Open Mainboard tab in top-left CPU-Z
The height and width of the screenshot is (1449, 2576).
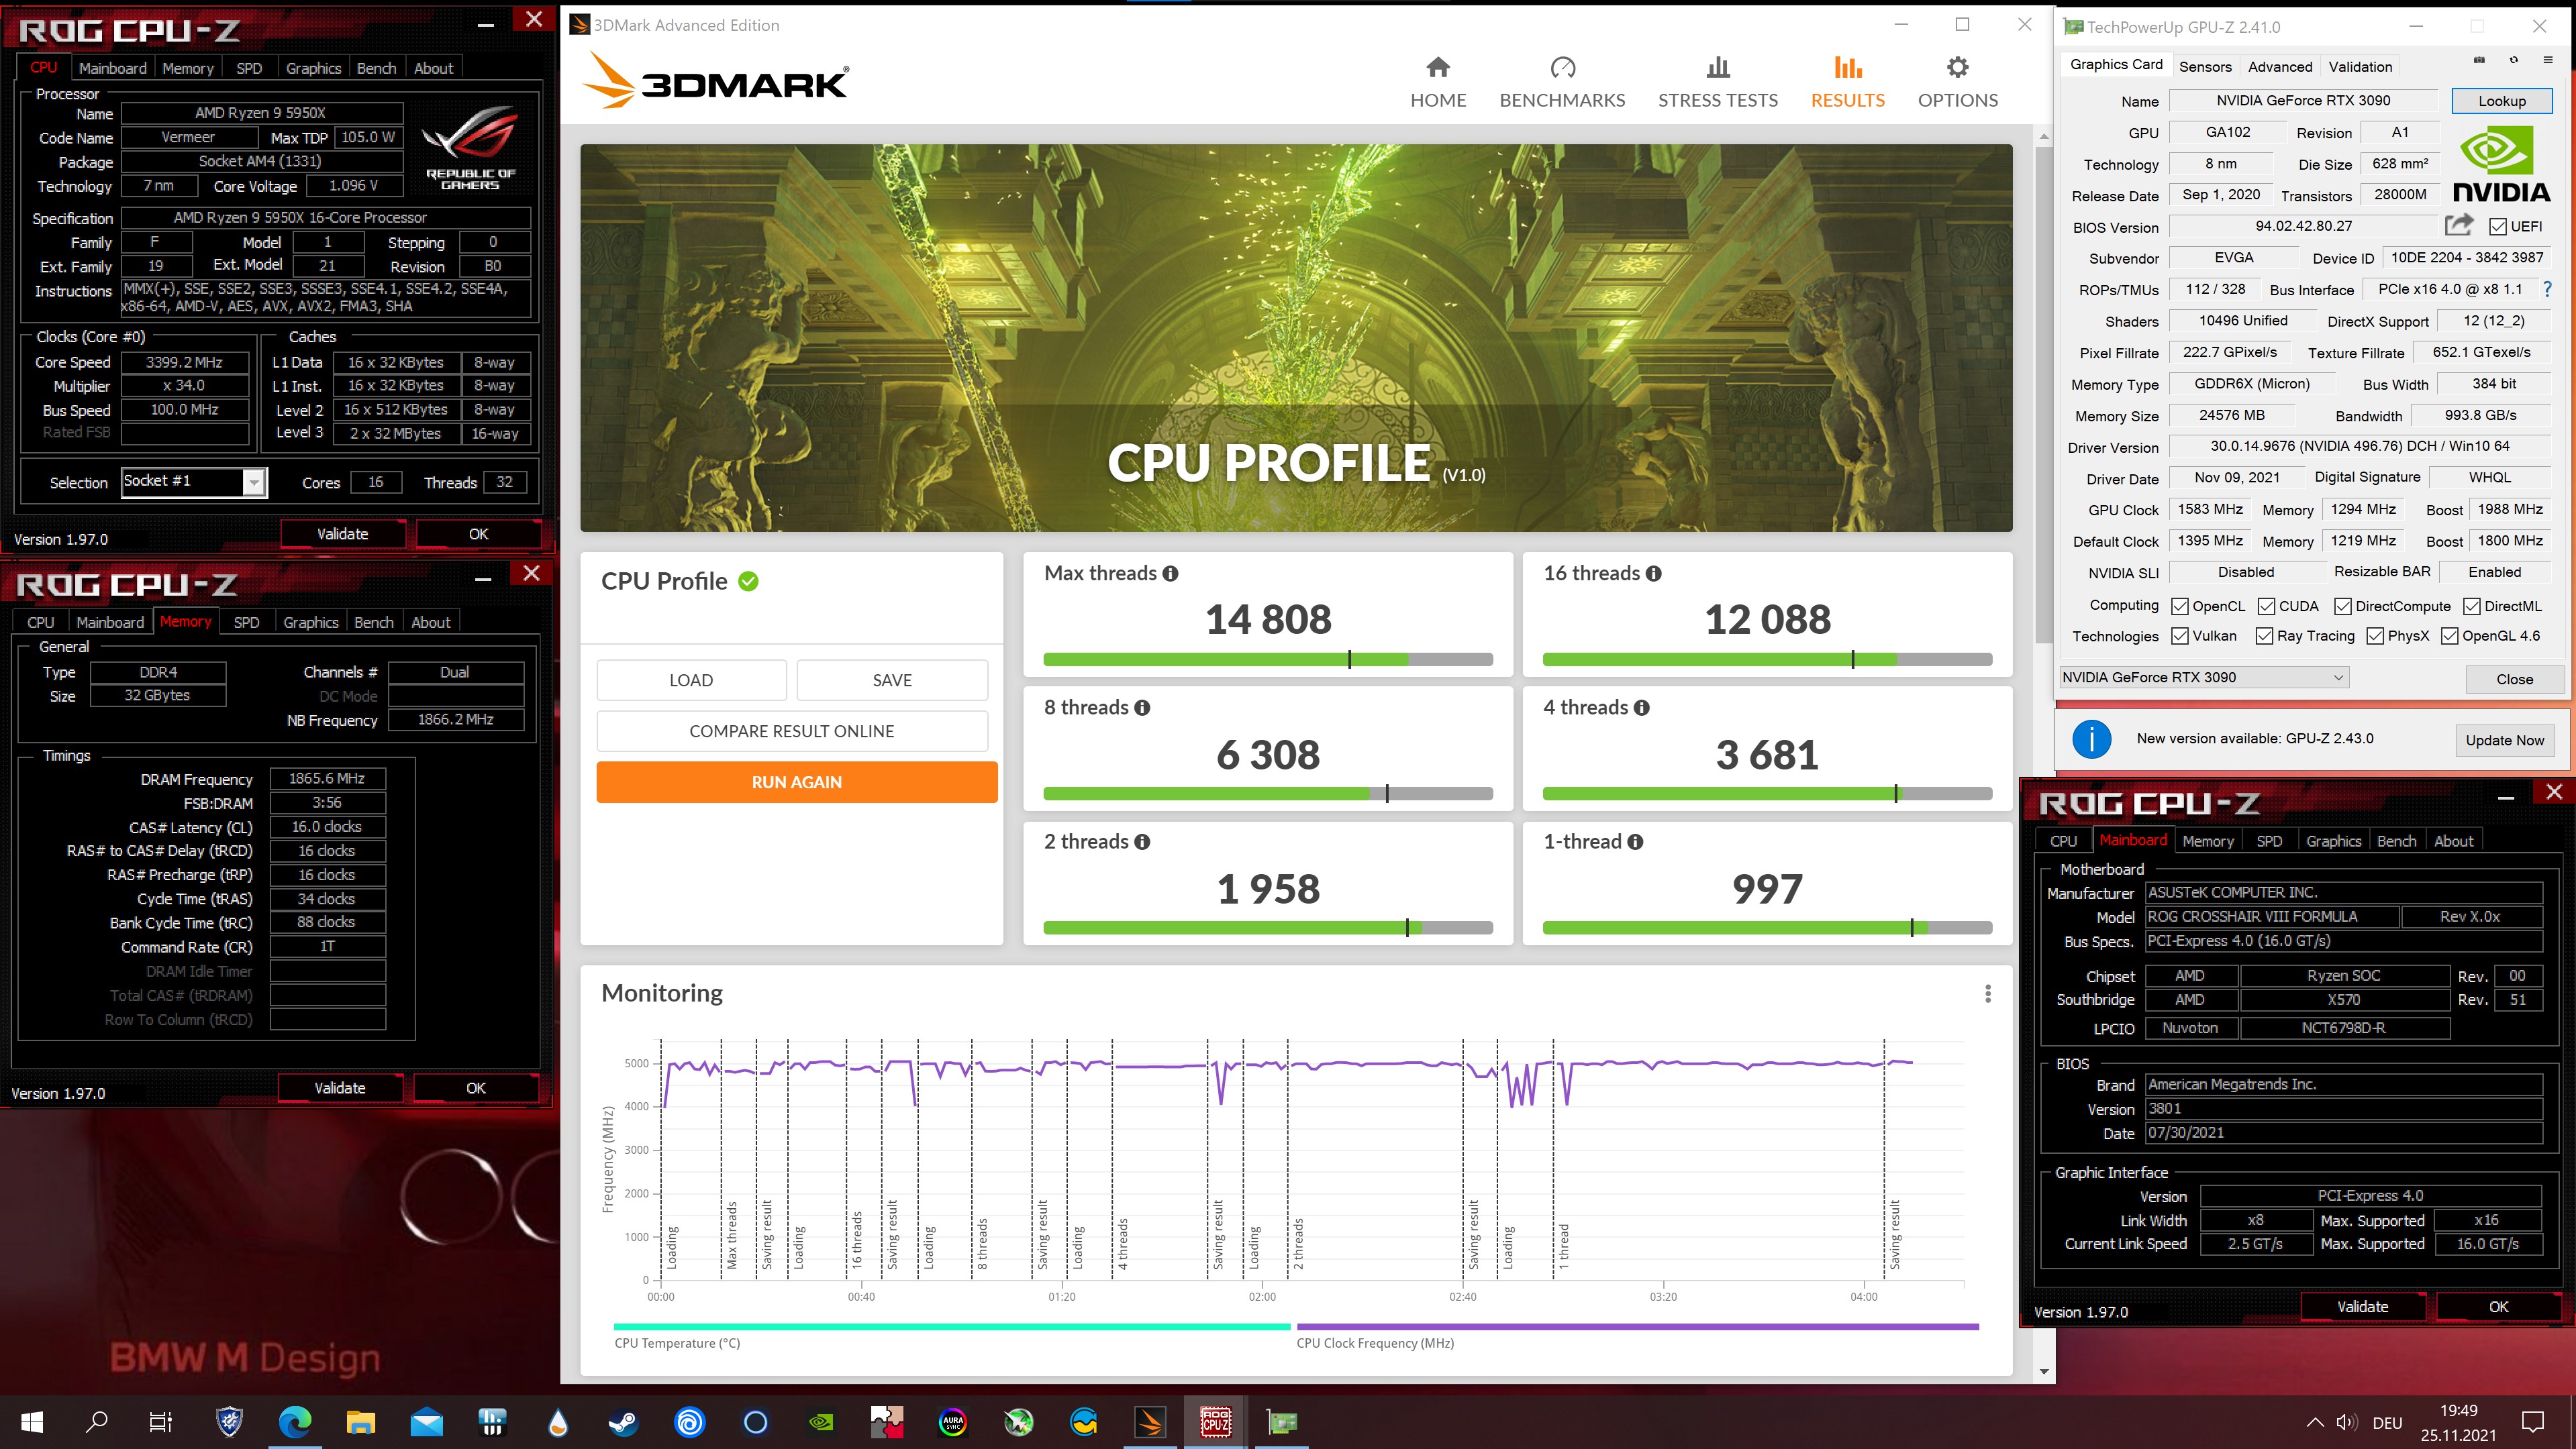tap(113, 68)
